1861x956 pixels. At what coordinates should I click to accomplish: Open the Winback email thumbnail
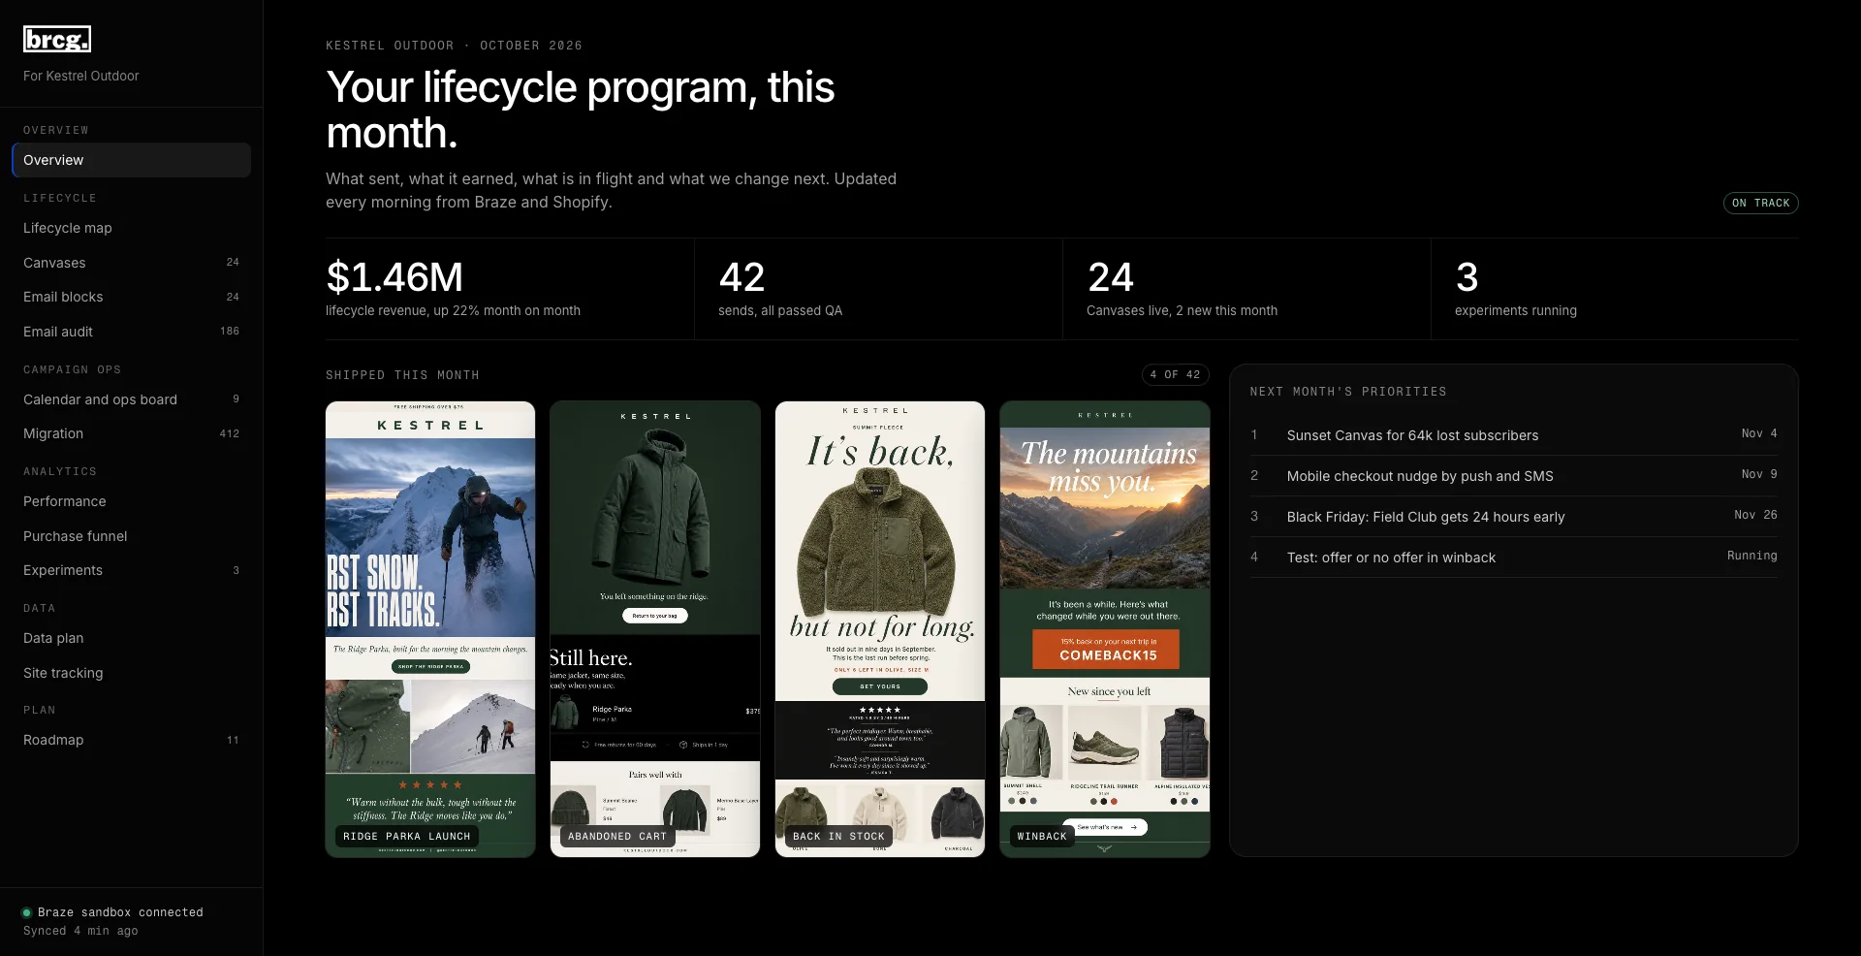point(1105,629)
